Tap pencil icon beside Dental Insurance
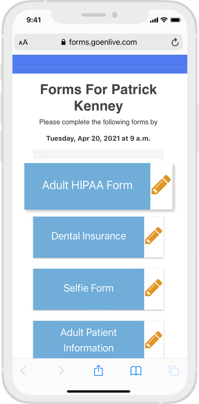 [154, 236]
